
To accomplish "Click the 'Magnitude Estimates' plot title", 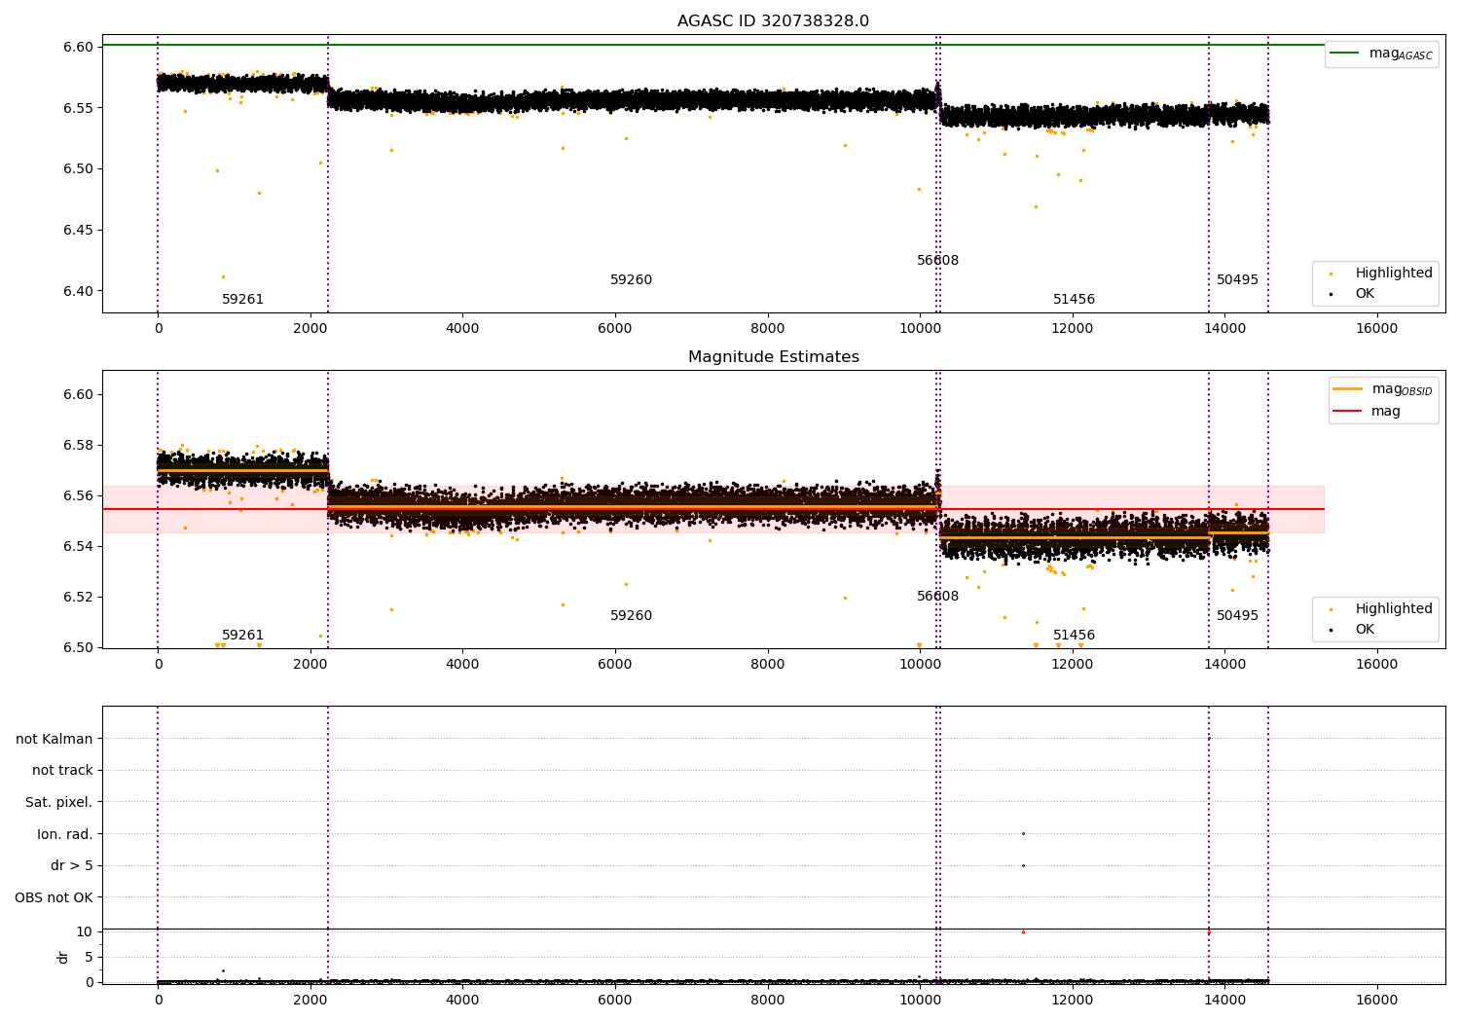I will tap(773, 357).
